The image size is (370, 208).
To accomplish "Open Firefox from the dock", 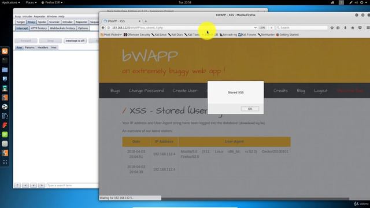I will coord(5,51).
